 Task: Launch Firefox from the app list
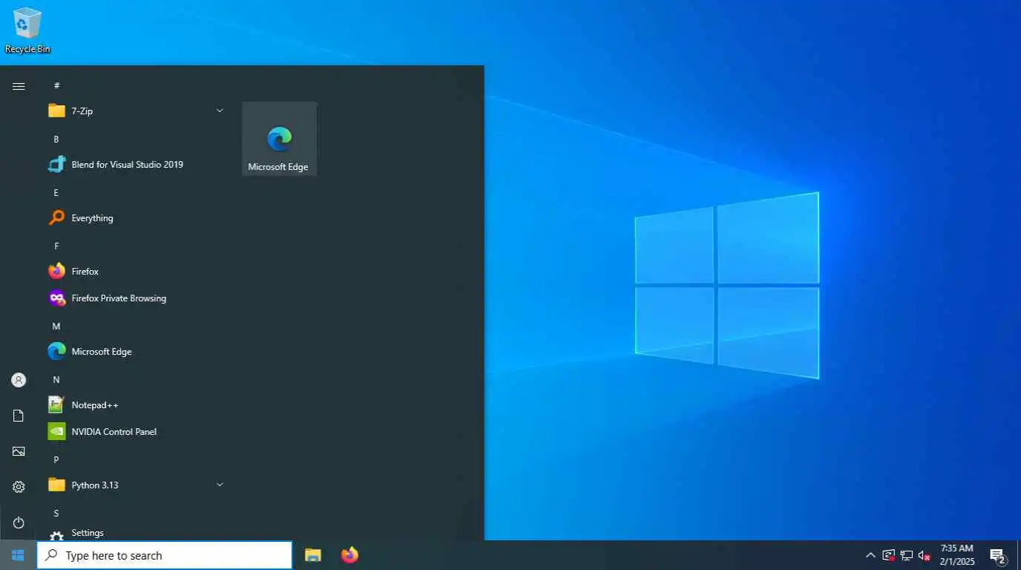click(137, 272)
